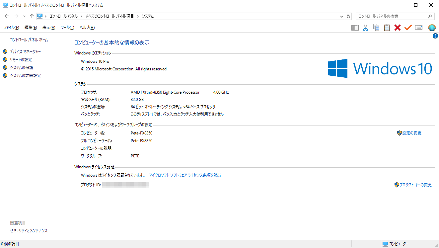Click the Back arrow navigation button
This screenshot has height=248, width=439.
pyautogui.click(x=7, y=16)
